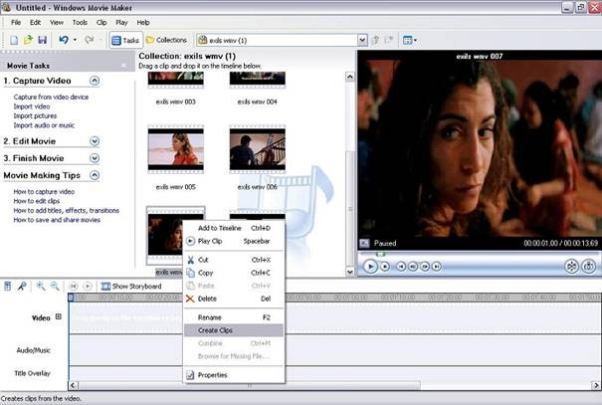Open the Help menu
Viewport: 602px width, 405px height.
click(x=143, y=22)
